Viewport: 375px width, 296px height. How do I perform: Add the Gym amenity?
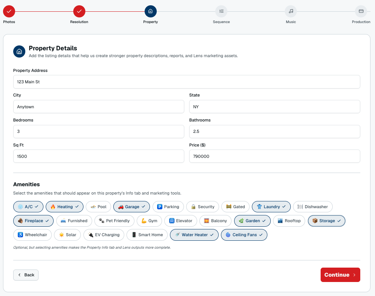[149, 221]
